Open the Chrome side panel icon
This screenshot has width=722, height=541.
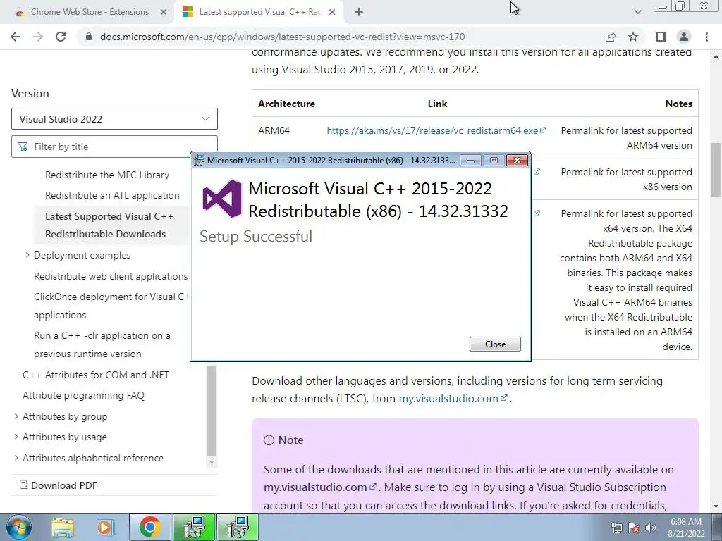pos(661,37)
